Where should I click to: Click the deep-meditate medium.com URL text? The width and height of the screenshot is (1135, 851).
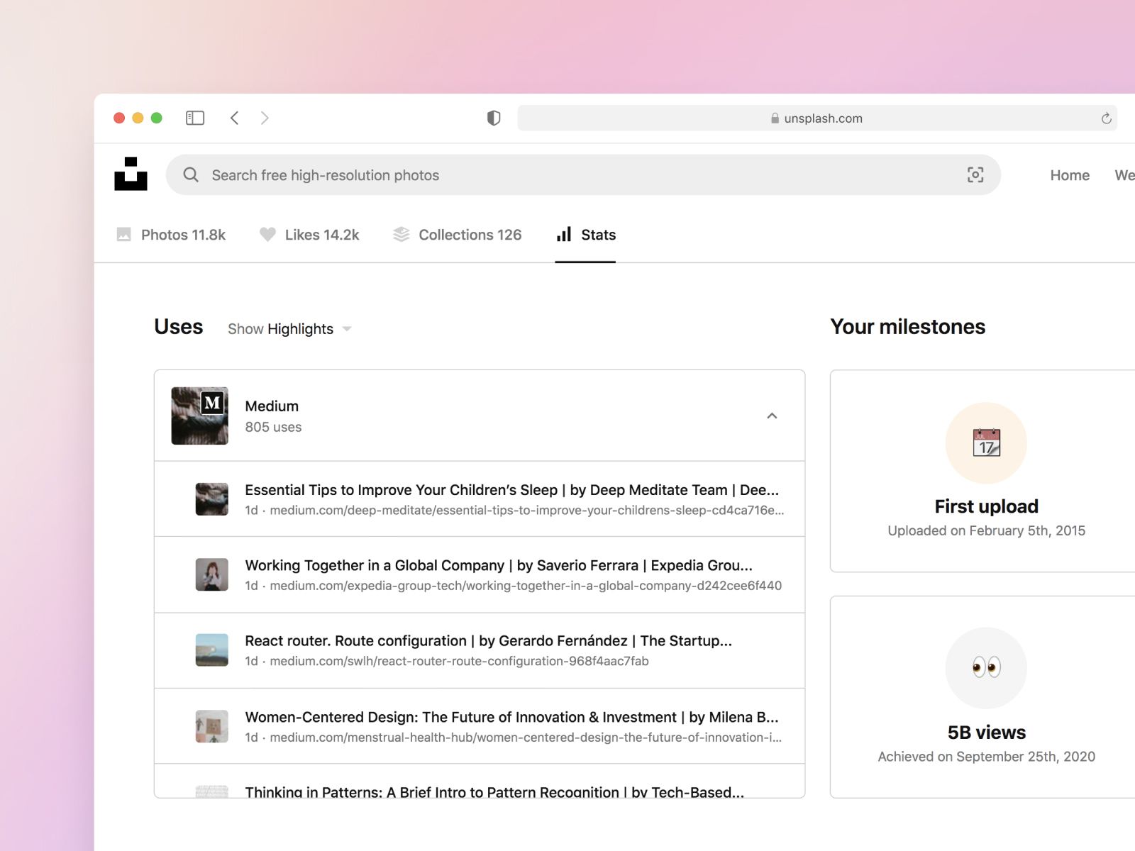coord(526,511)
